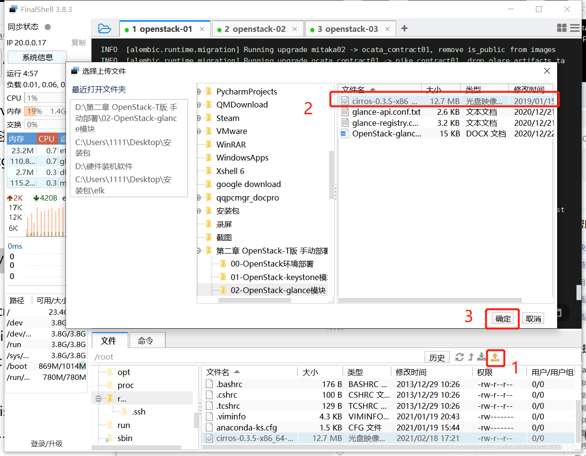This screenshot has height=456, width=586.
Task: Click the /root path input field
Action: (258, 357)
